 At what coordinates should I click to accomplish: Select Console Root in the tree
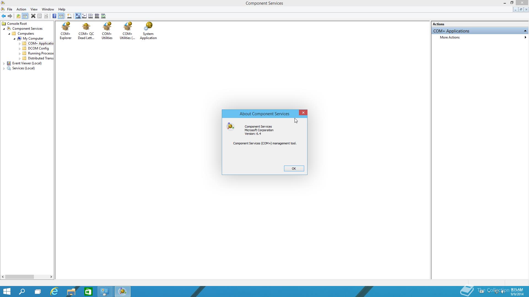(x=17, y=24)
